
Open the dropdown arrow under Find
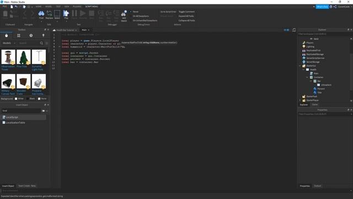(x=41, y=21)
